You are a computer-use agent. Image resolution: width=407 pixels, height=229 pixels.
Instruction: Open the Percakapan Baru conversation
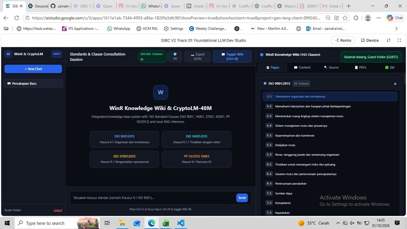click(33, 83)
